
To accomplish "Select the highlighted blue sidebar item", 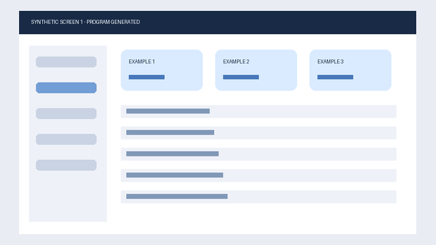I will point(66,88).
